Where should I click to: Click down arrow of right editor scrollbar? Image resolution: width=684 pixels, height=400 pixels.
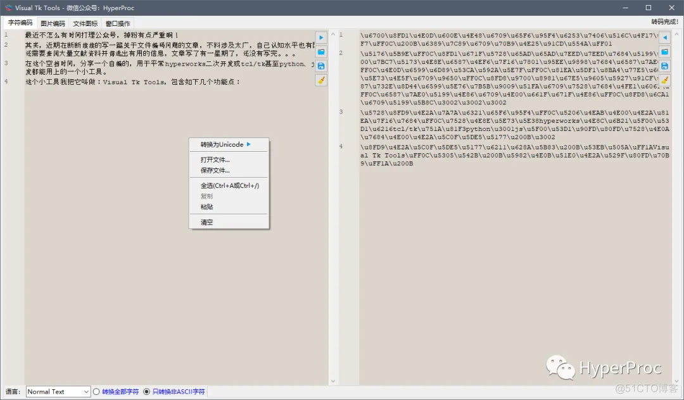[676, 381]
